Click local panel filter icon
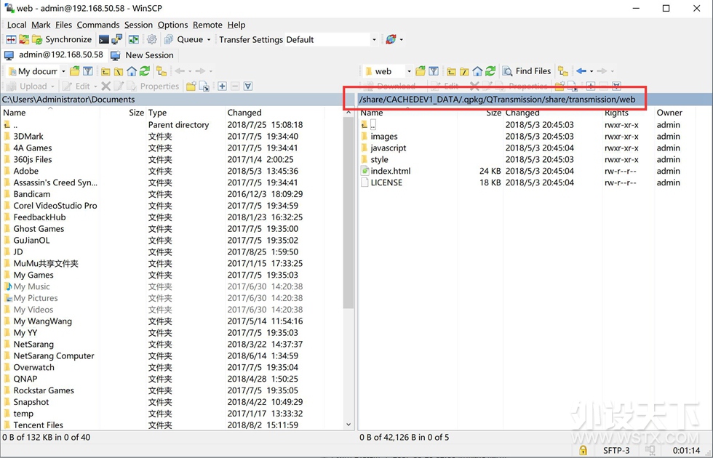 click(88, 71)
